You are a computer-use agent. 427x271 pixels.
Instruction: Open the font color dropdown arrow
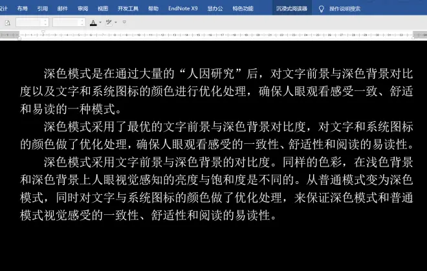[100, 23]
